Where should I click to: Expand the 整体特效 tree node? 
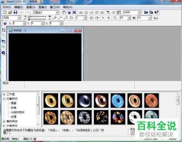click(4, 121)
